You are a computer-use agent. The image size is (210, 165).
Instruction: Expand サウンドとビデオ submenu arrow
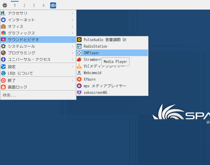pyautogui.click(x=73, y=40)
